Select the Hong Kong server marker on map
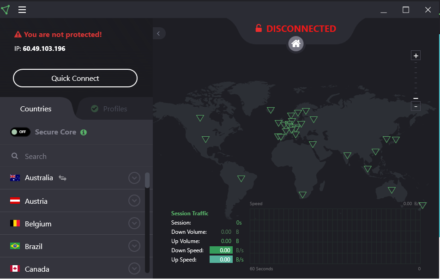 click(375, 152)
